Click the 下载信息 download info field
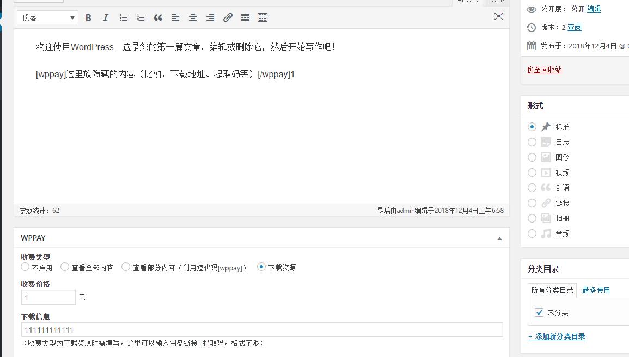Screen dimensions: 629x357 tap(262, 330)
